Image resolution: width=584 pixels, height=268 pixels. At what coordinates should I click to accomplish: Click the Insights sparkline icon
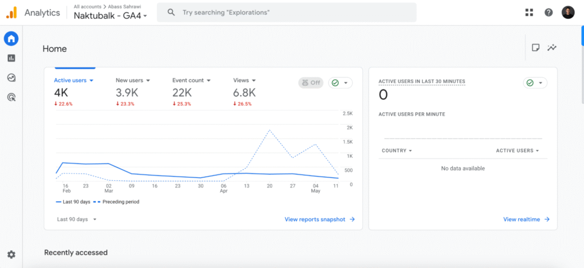click(551, 48)
